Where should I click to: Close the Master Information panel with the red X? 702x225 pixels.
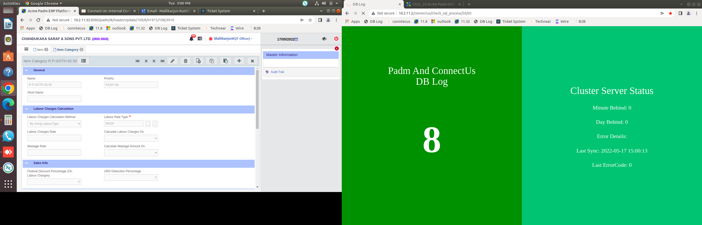pos(336,48)
